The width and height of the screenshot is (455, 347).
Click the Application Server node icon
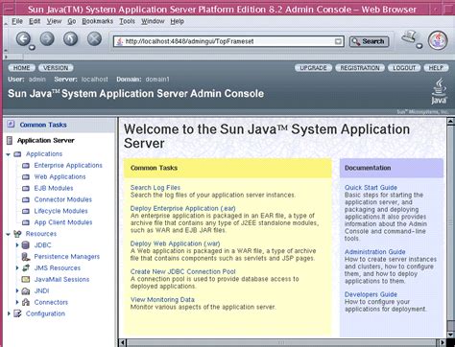click(10, 140)
